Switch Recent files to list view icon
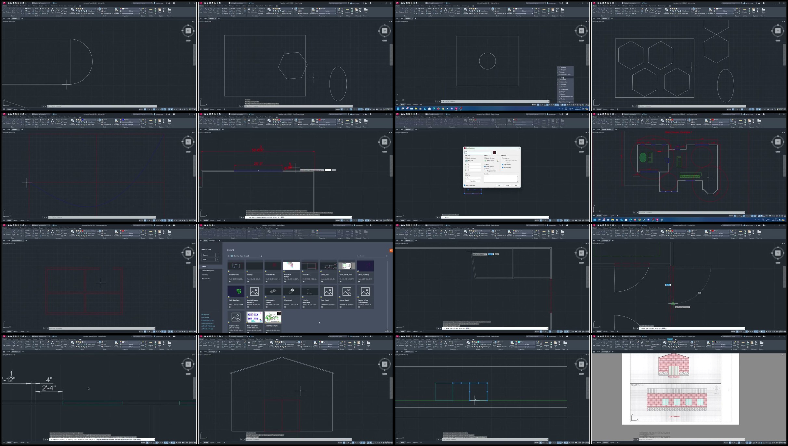This screenshot has height=446, width=788. (x=228, y=256)
